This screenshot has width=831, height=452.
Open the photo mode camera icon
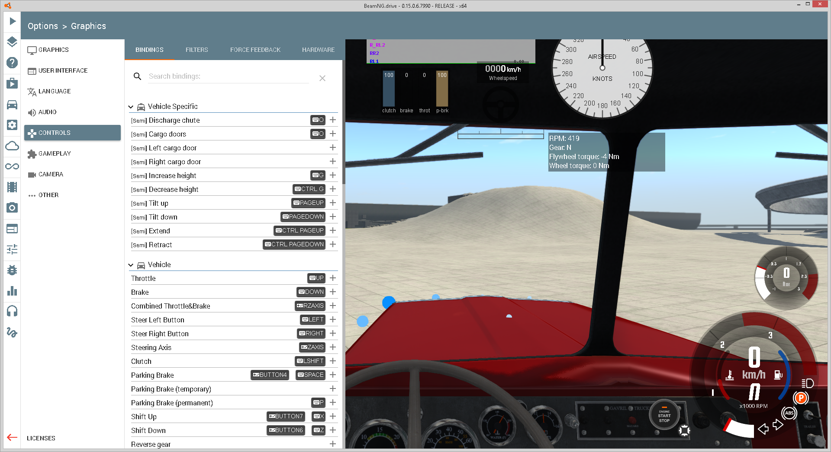[x=12, y=208]
